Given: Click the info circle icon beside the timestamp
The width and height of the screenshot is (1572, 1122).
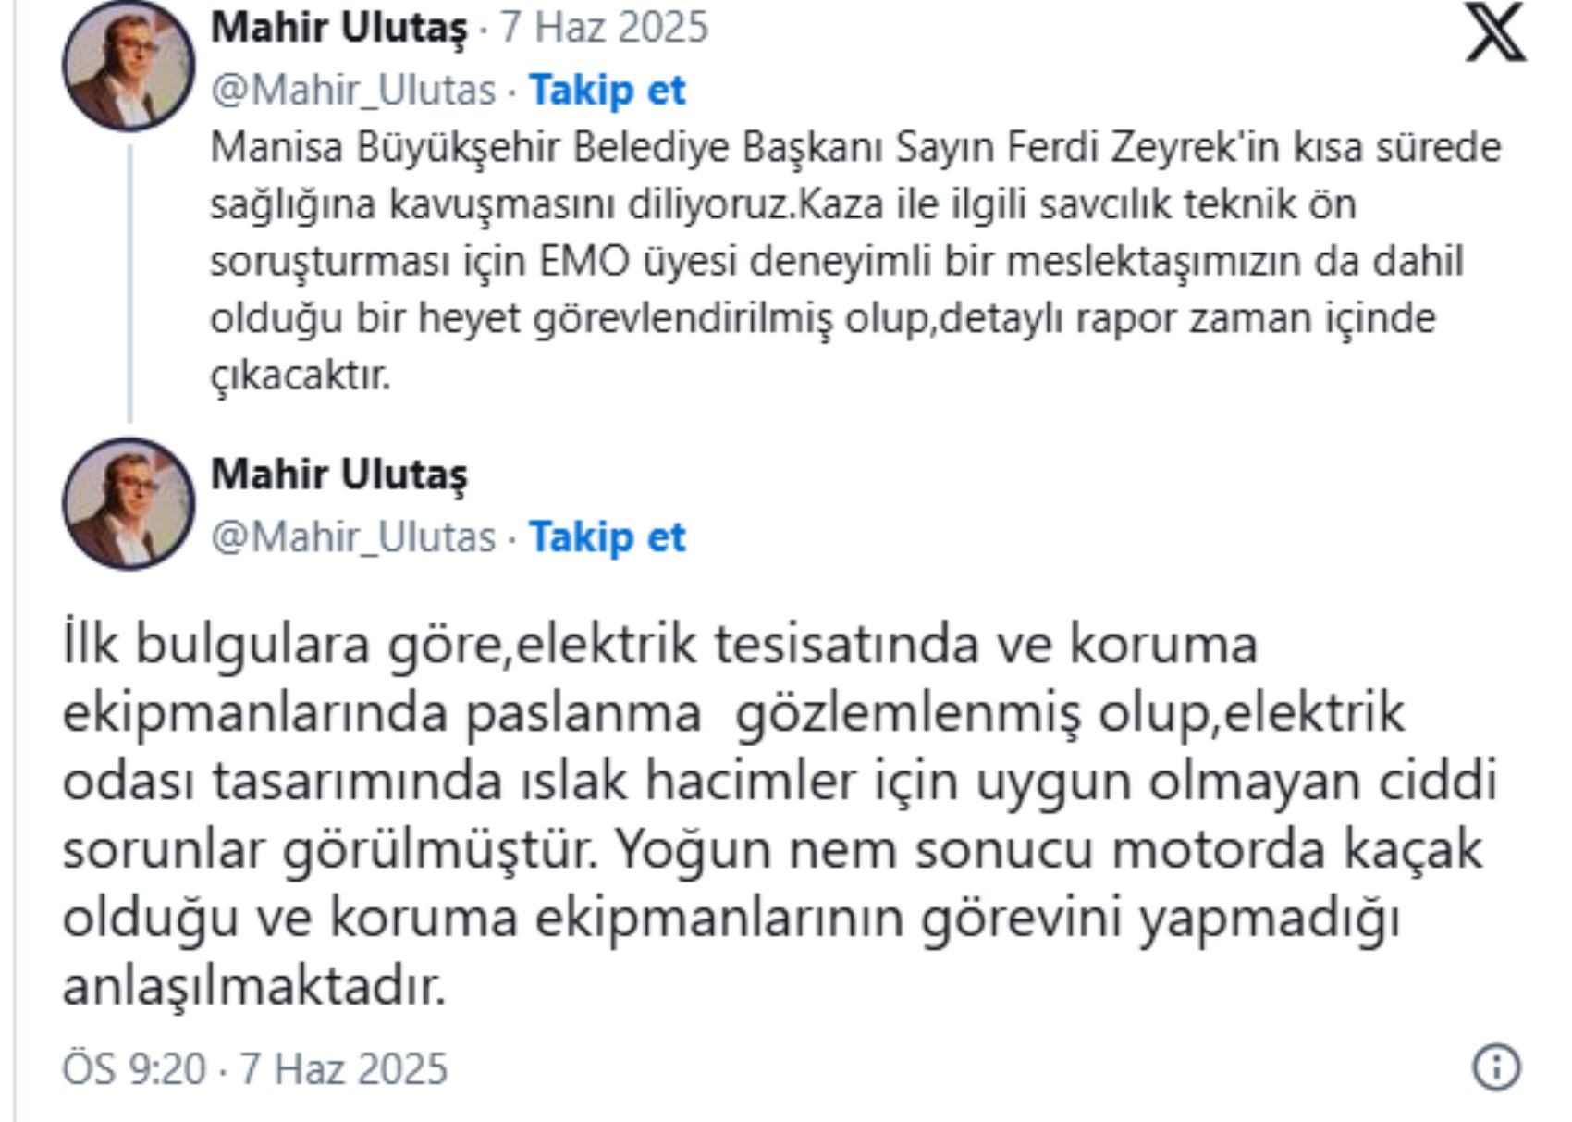Looking at the screenshot, I should pos(1495,1067).
